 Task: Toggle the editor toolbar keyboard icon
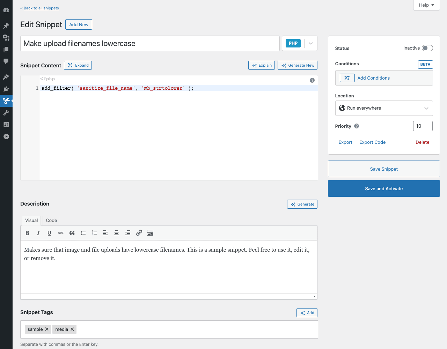150,233
